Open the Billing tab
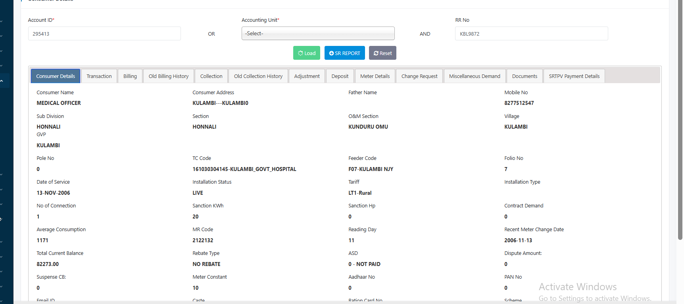 [x=130, y=76]
